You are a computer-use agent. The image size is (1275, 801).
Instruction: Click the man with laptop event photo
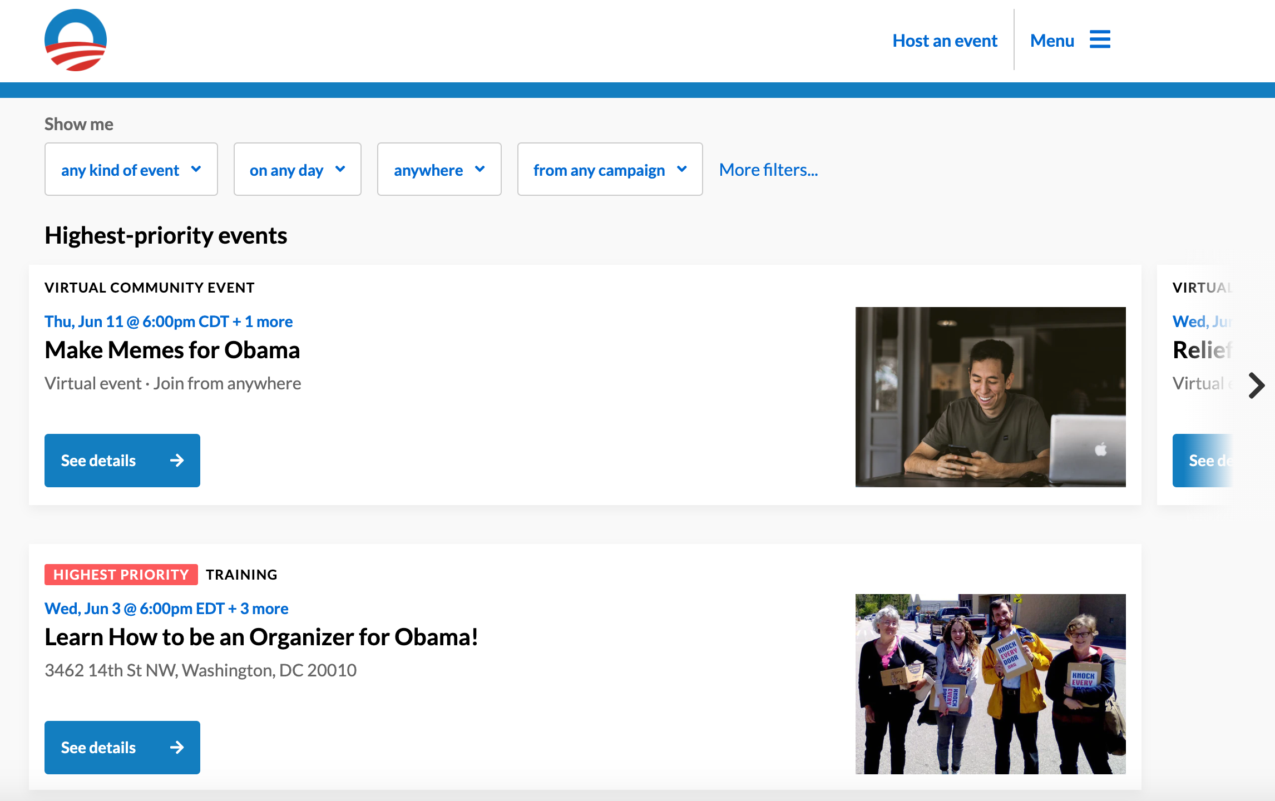coord(990,397)
